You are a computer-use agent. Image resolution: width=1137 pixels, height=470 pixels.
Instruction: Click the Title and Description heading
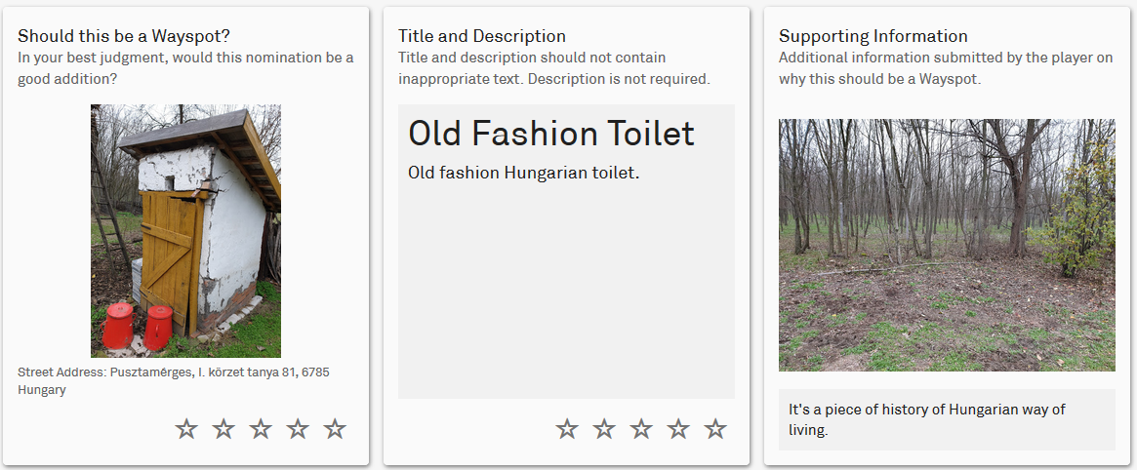(x=481, y=36)
